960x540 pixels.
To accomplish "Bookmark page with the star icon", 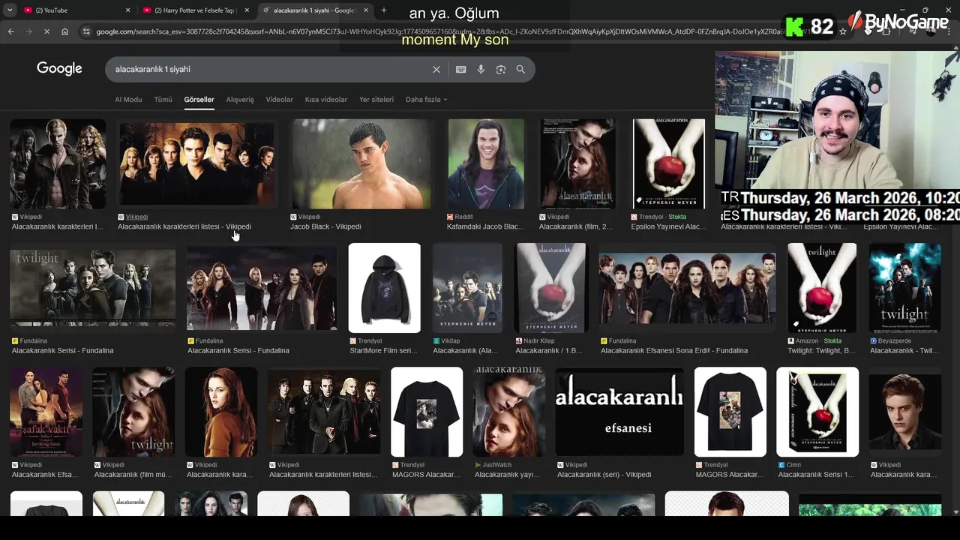I will pos(843,31).
